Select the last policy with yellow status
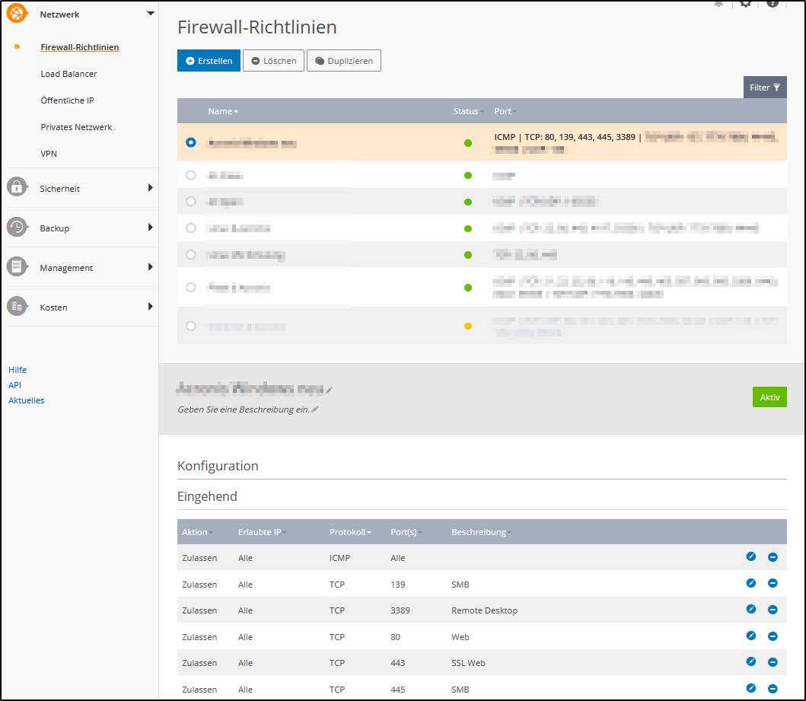 (191, 326)
